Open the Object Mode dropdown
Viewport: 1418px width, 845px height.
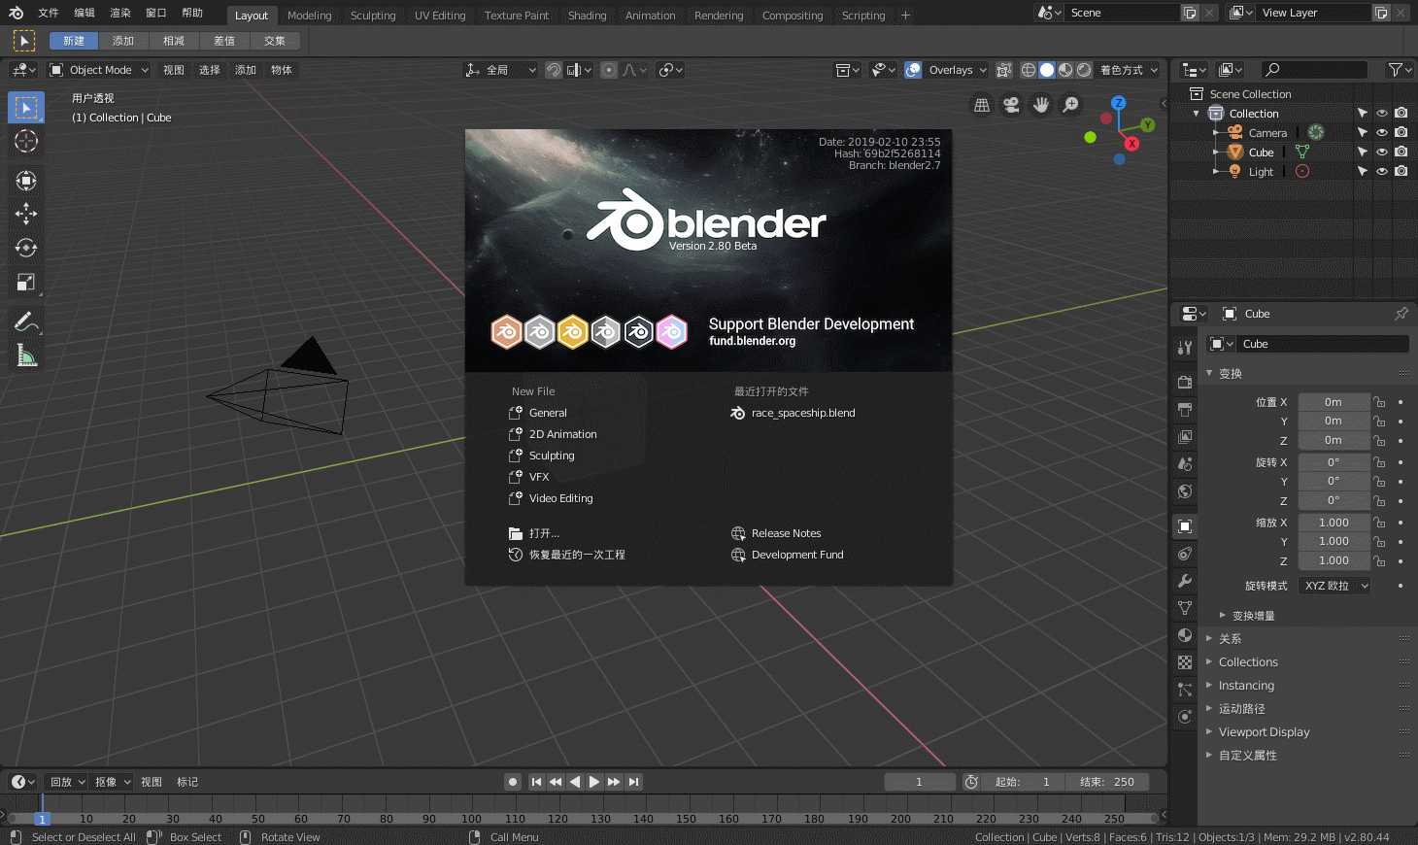tap(99, 70)
